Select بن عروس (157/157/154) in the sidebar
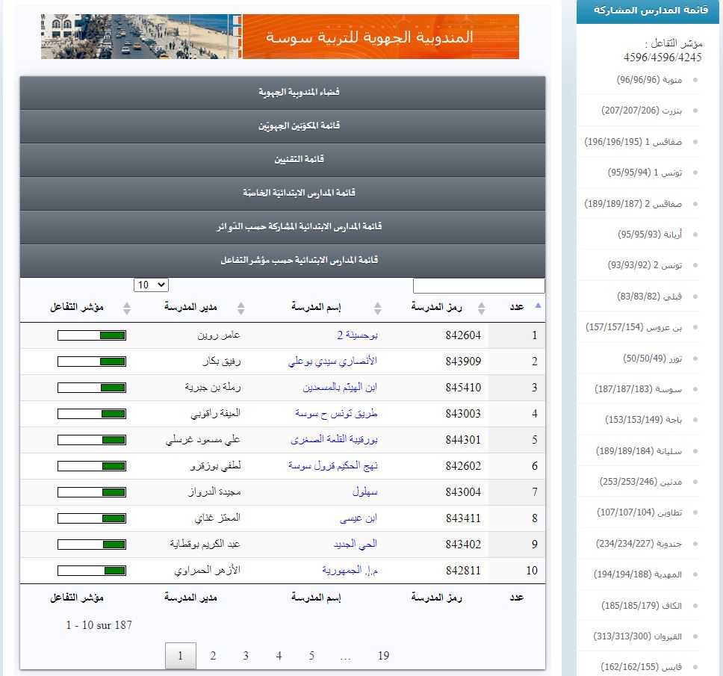The image size is (723, 676). (x=633, y=327)
